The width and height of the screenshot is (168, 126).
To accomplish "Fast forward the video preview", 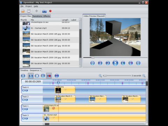I will point(123,63).
